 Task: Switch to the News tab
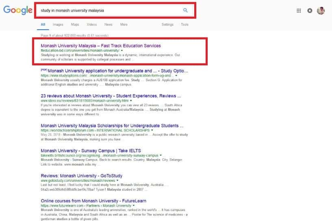pyautogui.click(x=108, y=24)
